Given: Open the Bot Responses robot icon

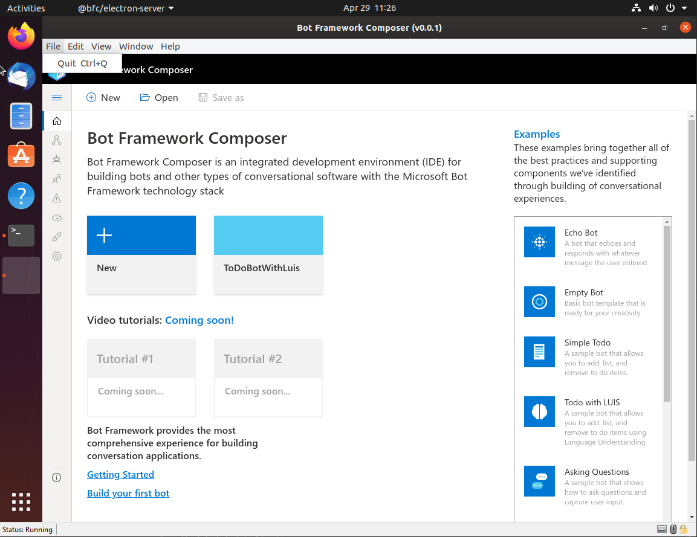Looking at the screenshot, I should click(57, 159).
